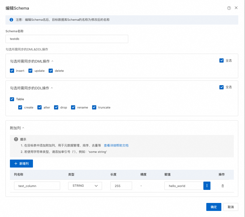Collapse the DDL操作 section chevron
The width and height of the screenshot is (245, 217).
(x=52, y=88)
